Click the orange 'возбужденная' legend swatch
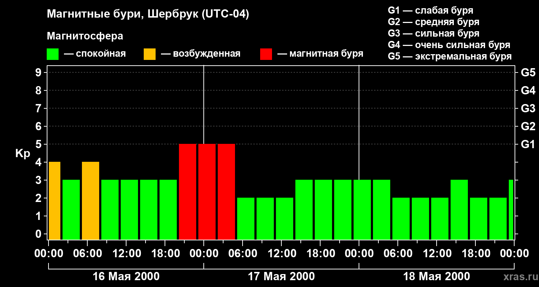 149,54
